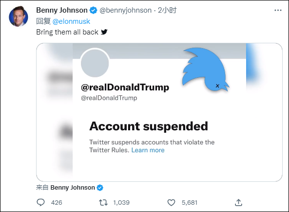Click the 2小时 timestamp
The height and width of the screenshot is (212, 289).
167,10
